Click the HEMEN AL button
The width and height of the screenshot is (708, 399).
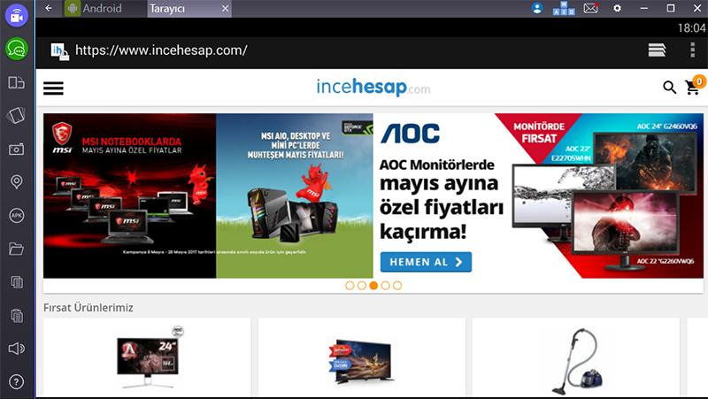pyautogui.click(x=426, y=262)
